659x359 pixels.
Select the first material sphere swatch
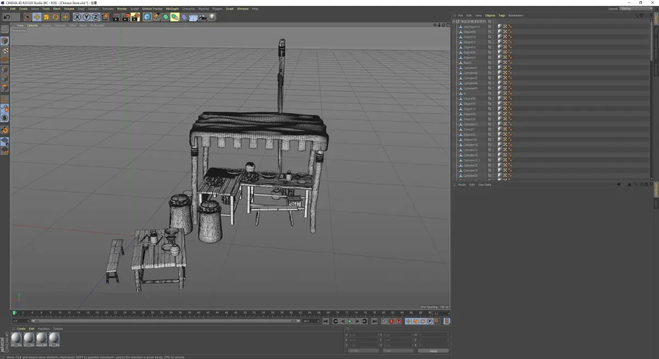16,338
